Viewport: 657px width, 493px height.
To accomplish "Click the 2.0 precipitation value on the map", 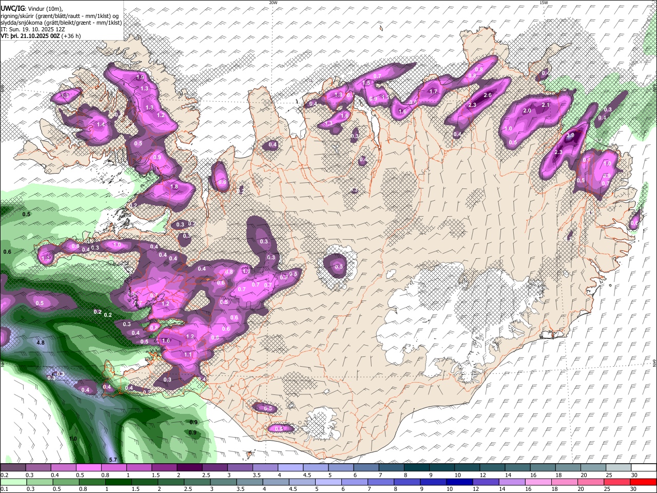I will tap(527, 111).
